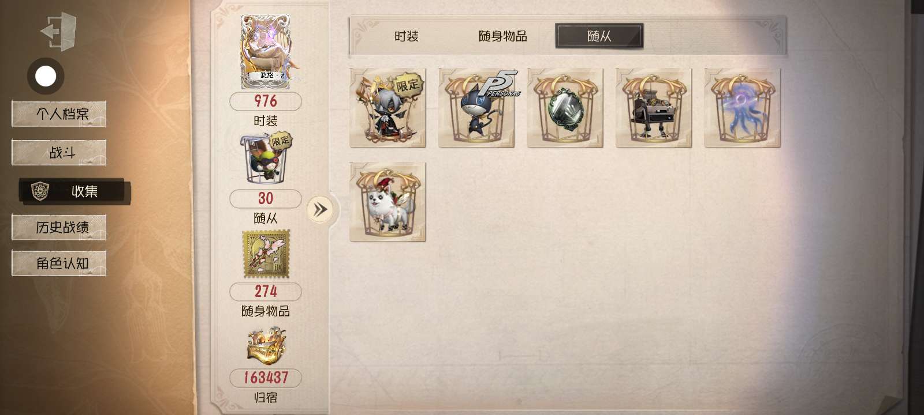
Task: Click the exit door icon
Action: pyautogui.click(x=58, y=31)
